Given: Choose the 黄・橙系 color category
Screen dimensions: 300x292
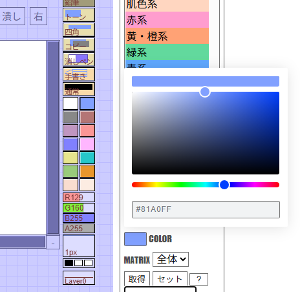Looking at the screenshot, I should [x=167, y=36].
